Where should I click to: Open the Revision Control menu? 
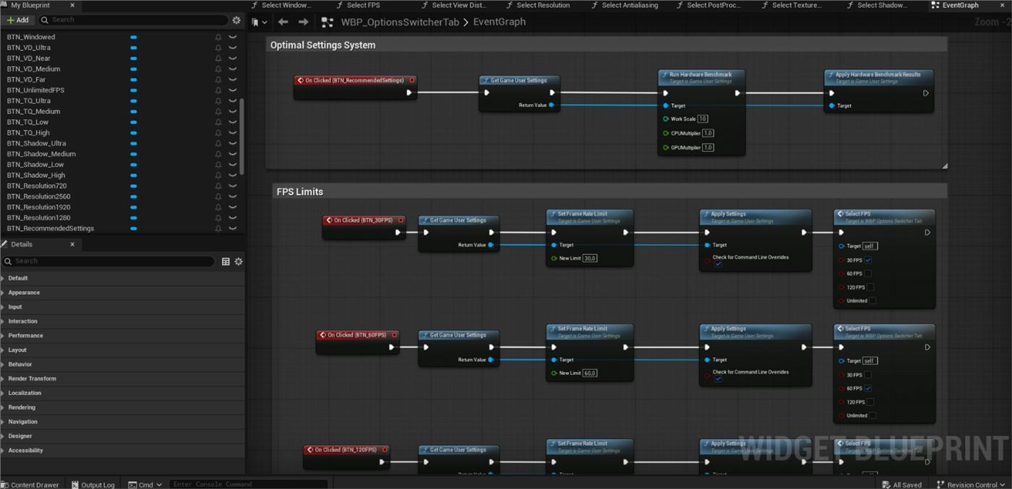[x=971, y=485]
